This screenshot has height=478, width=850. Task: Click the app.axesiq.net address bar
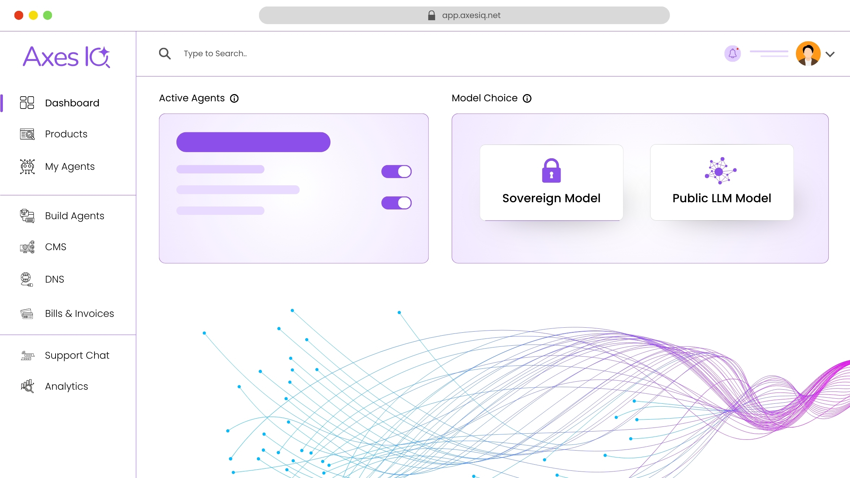pos(464,15)
